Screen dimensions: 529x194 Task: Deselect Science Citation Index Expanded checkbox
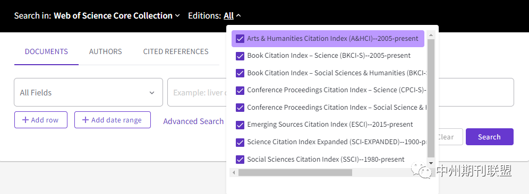(x=240, y=142)
